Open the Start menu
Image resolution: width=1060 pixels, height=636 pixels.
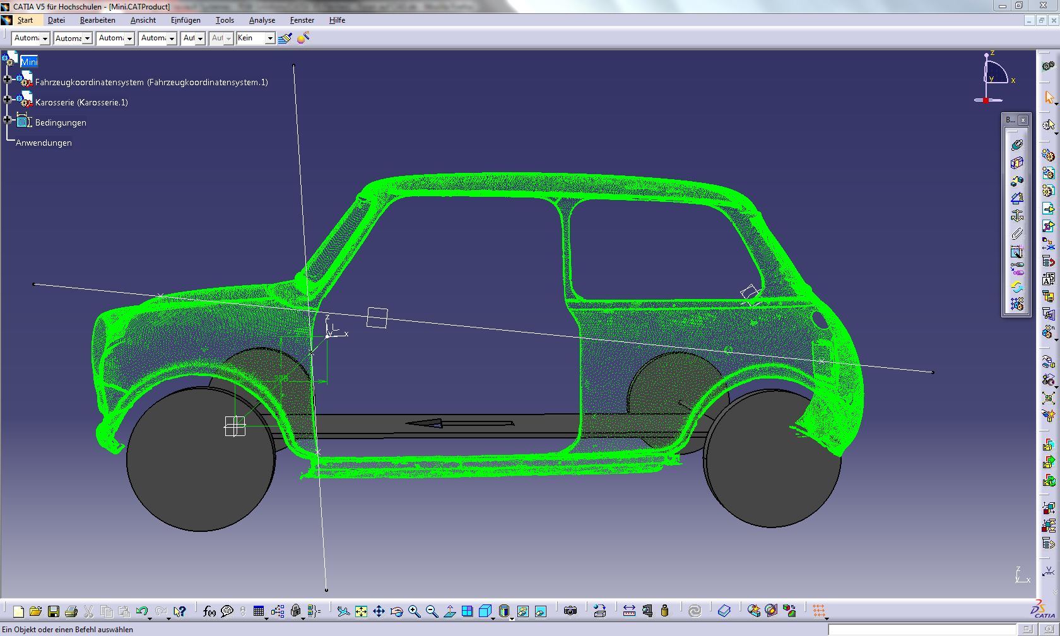coord(25,20)
